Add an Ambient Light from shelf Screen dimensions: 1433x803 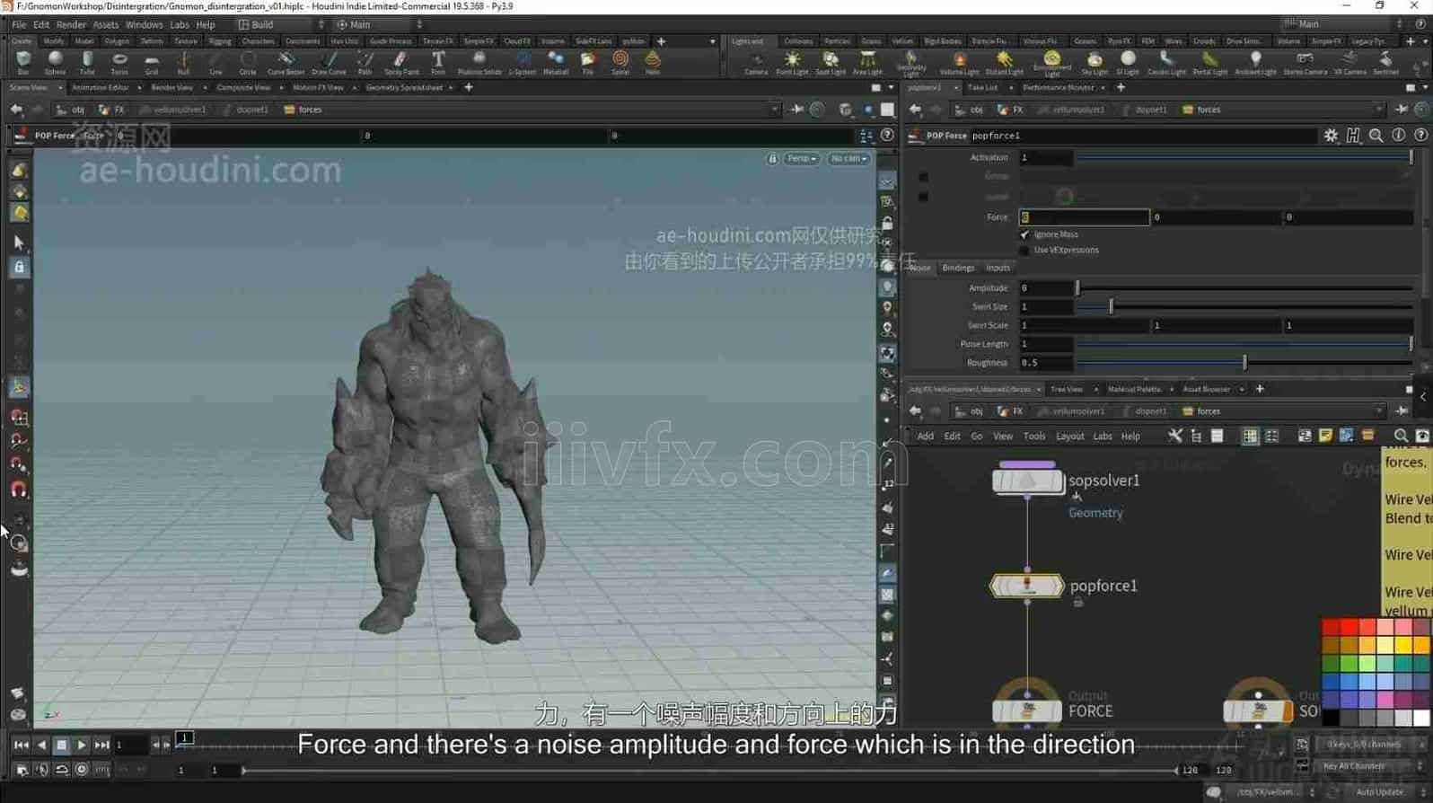1255,62
